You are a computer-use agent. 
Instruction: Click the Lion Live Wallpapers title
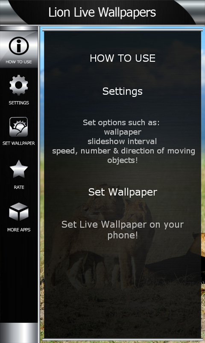coord(102,12)
